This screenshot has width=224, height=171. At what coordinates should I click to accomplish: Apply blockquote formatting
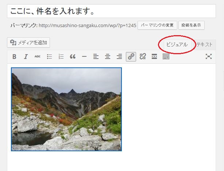[73, 56]
